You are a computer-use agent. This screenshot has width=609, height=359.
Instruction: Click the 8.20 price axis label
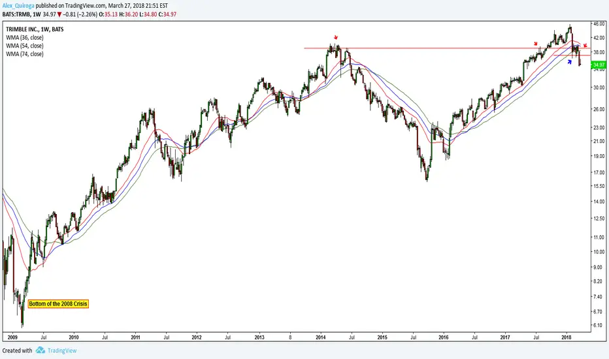pyautogui.click(x=599, y=281)
